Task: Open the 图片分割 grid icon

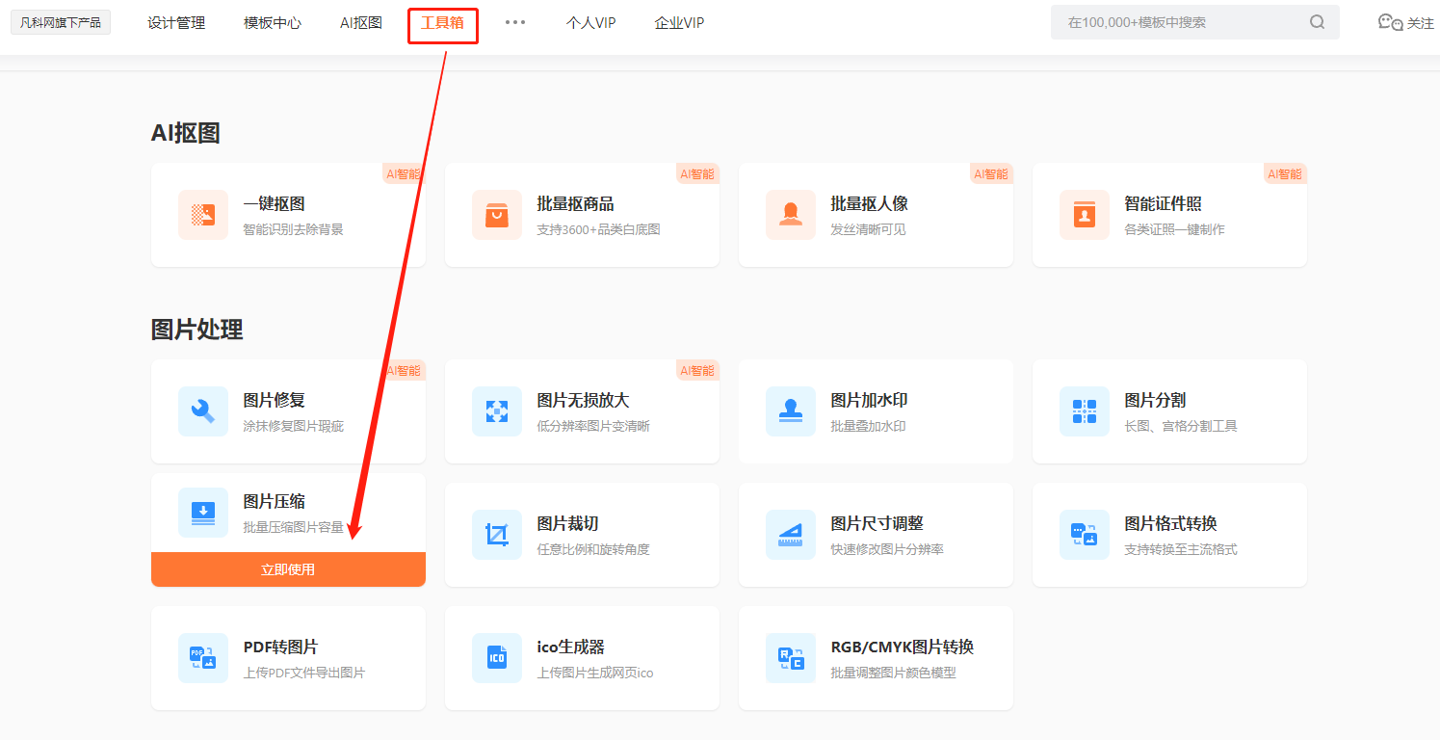Action: coord(1085,411)
